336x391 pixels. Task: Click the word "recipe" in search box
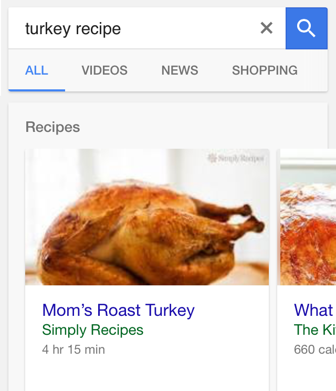[x=98, y=29]
